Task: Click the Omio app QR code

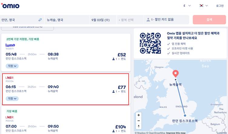Action: coord(150,43)
